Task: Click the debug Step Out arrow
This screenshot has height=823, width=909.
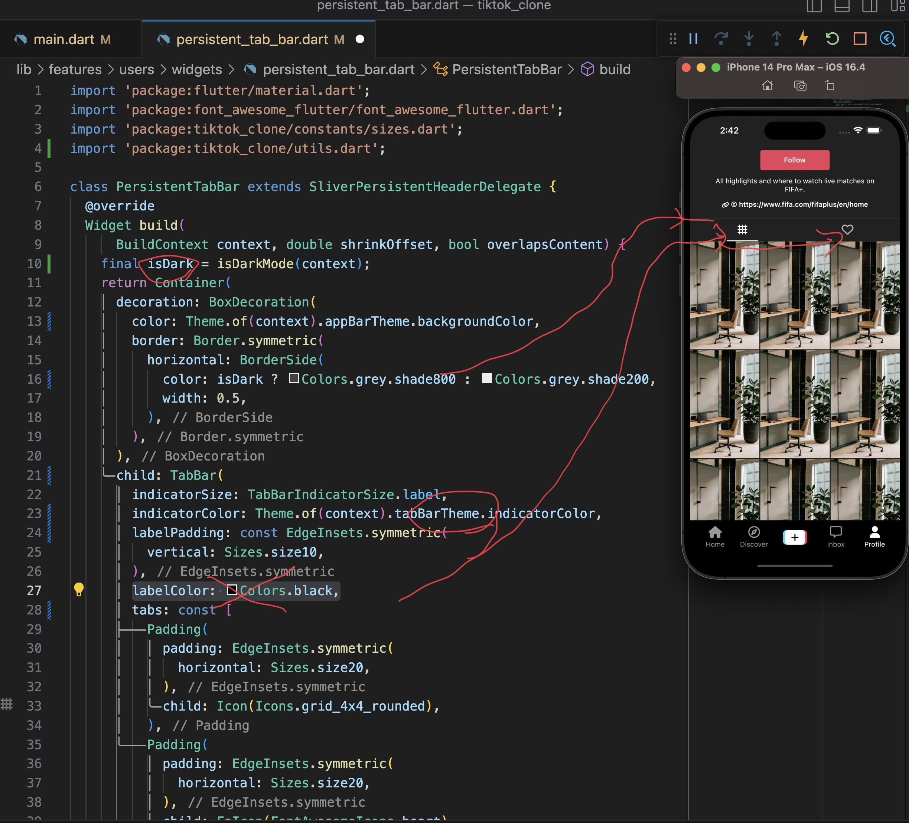Action: (x=776, y=39)
